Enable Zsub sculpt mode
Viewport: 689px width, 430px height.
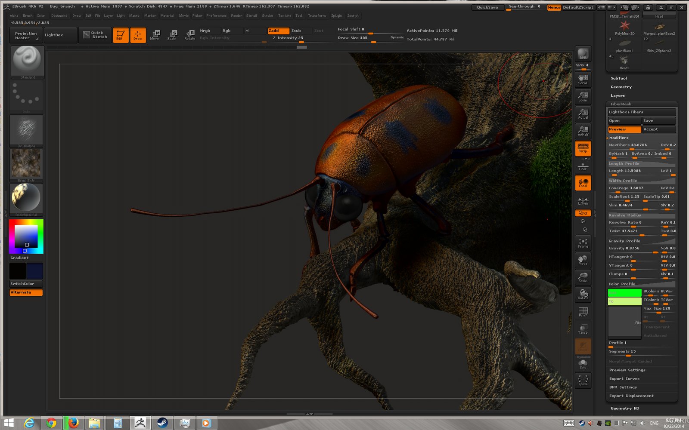301,31
